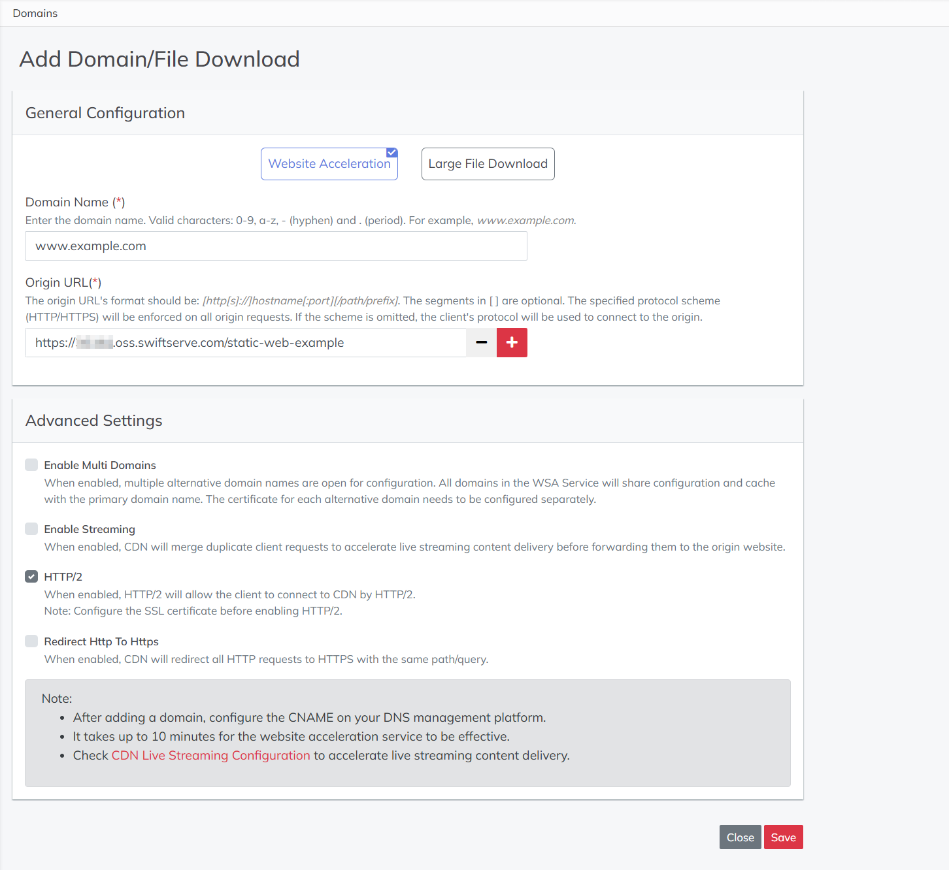Viewport: 949px width, 870px height.
Task: Click inside the Domain Name input field
Action: pyautogui.click(x=275, y=246)
